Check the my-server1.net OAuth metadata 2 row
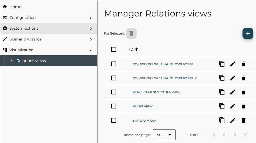 pyautogui.click(x=114, y=78)
